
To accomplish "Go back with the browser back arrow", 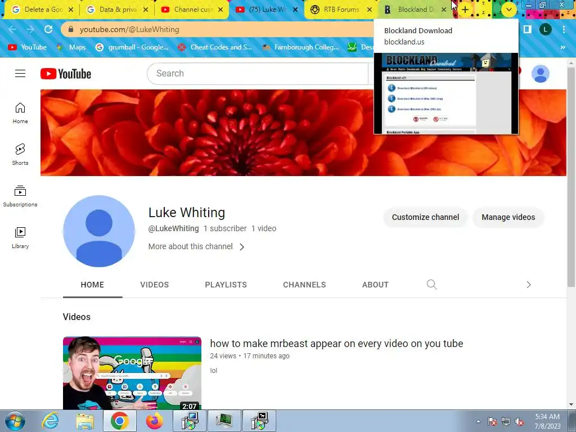I will pos(12,29).
